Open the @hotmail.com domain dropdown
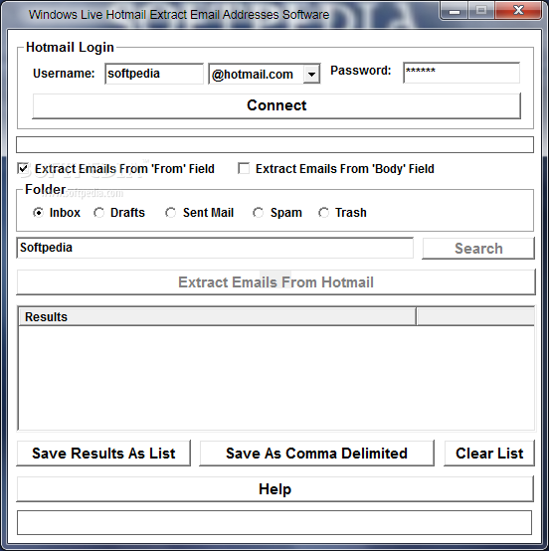The height and width of the screenshot is (551, 549). click(x=311, y=75)
